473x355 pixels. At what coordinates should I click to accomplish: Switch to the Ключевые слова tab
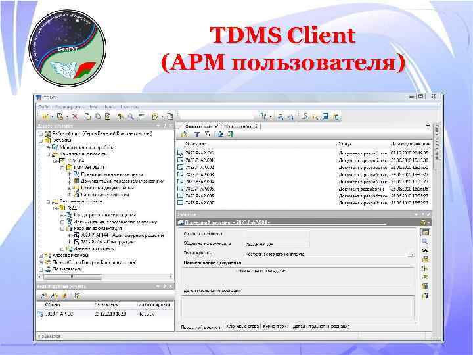[x=242, y=327]
